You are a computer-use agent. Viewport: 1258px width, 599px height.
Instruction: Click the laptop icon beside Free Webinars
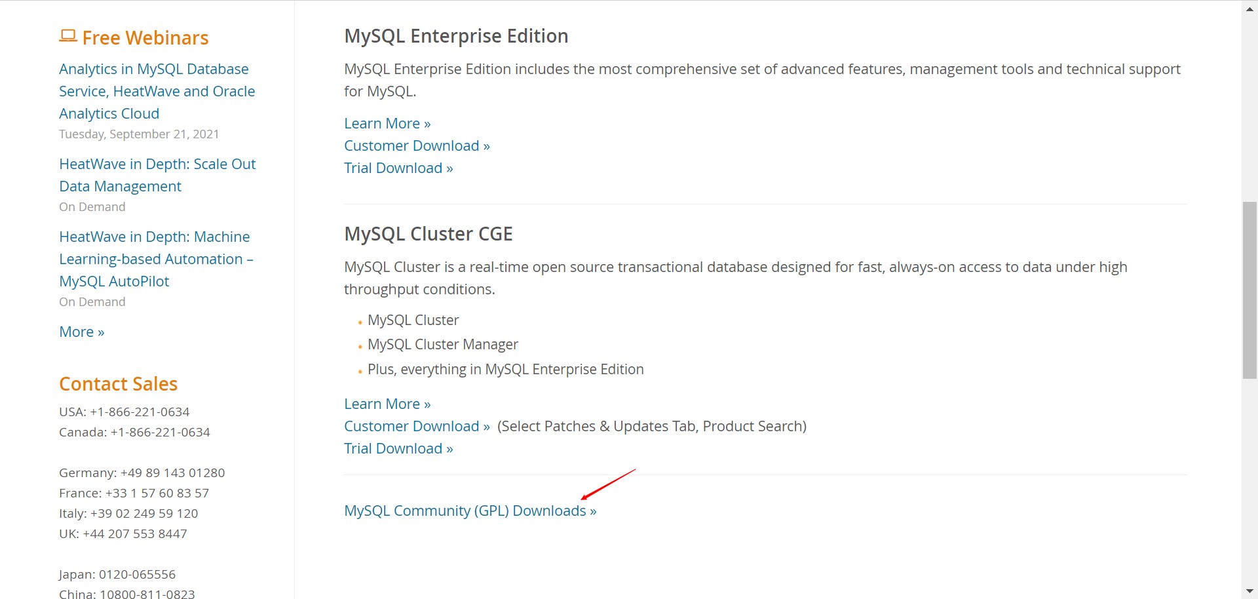tap(68, 35)
